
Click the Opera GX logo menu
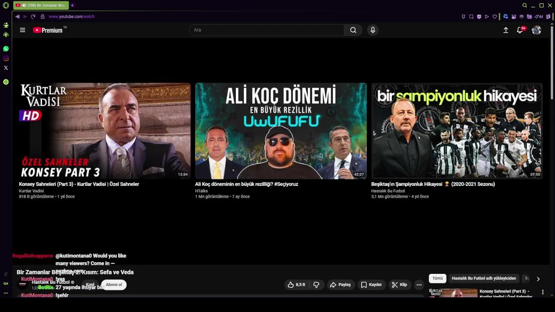click(6, 5)
